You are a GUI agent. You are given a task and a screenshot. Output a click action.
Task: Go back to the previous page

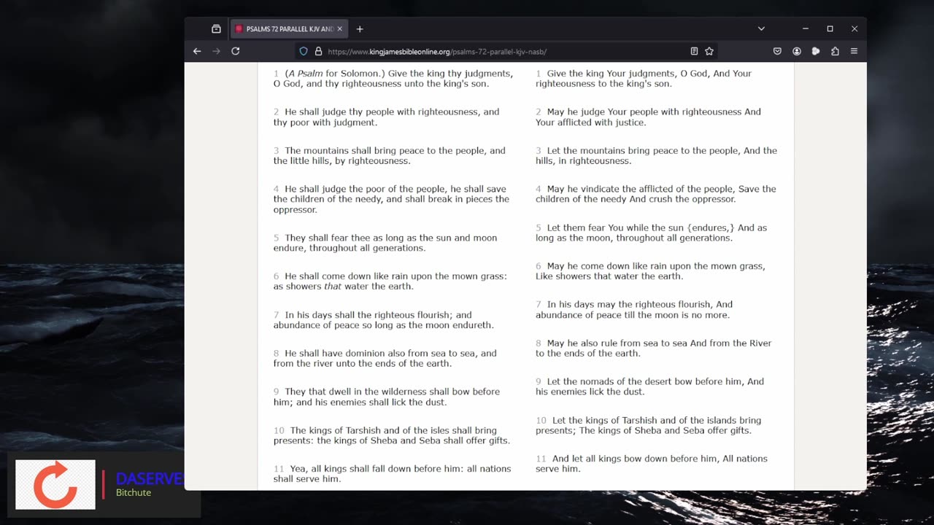click(x=197, y=51)
